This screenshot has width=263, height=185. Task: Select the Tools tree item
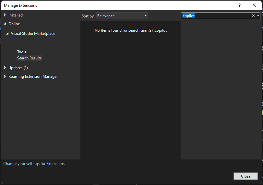pyautogui.click(x=21, y=52)
